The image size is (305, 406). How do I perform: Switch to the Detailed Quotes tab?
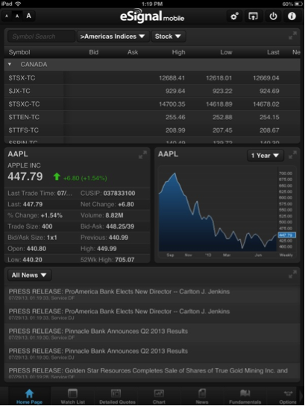[117, 396]
